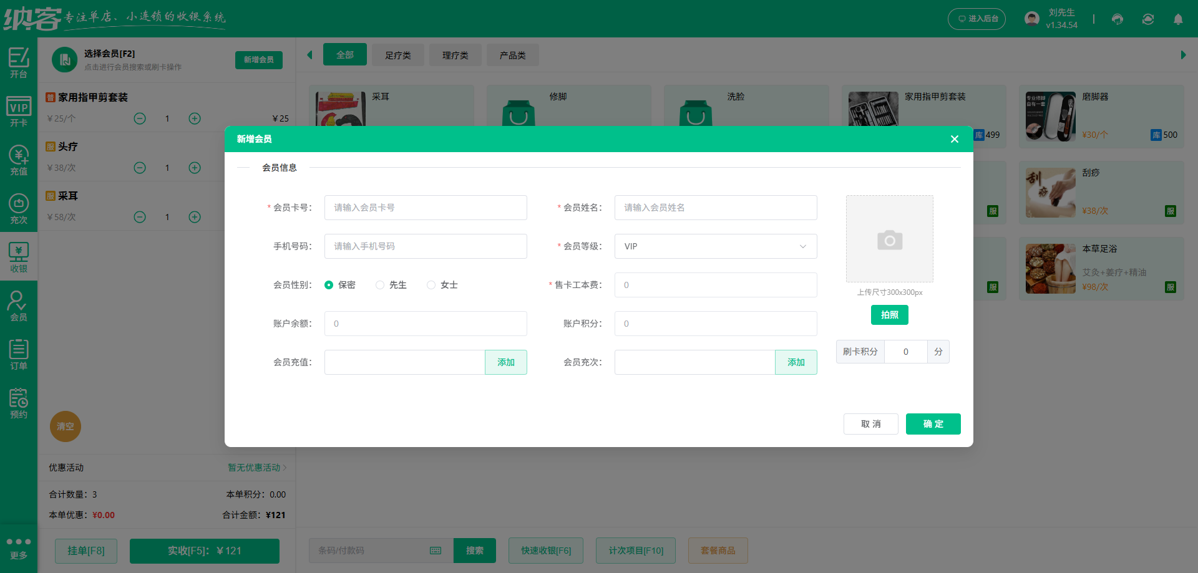1198x573 pixels.
Task: Expand more categories with the right arrow
Action: 1182,55
